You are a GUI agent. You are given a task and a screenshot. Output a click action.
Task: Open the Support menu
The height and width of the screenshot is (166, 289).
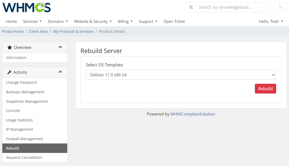148,21
